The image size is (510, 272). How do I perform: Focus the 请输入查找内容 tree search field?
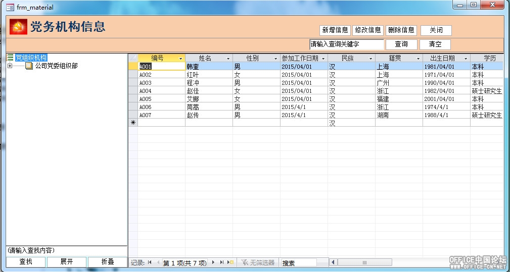click(x=67, y=251)
